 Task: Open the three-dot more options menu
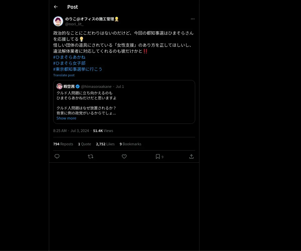click(x=193, y=19)
